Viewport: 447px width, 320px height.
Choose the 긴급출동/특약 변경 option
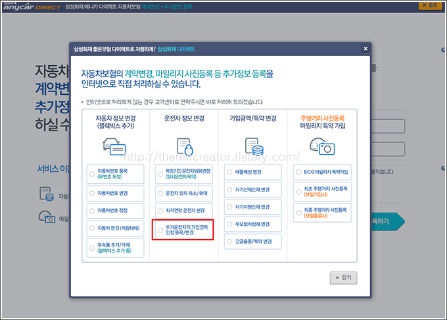[x=253, y=242]
